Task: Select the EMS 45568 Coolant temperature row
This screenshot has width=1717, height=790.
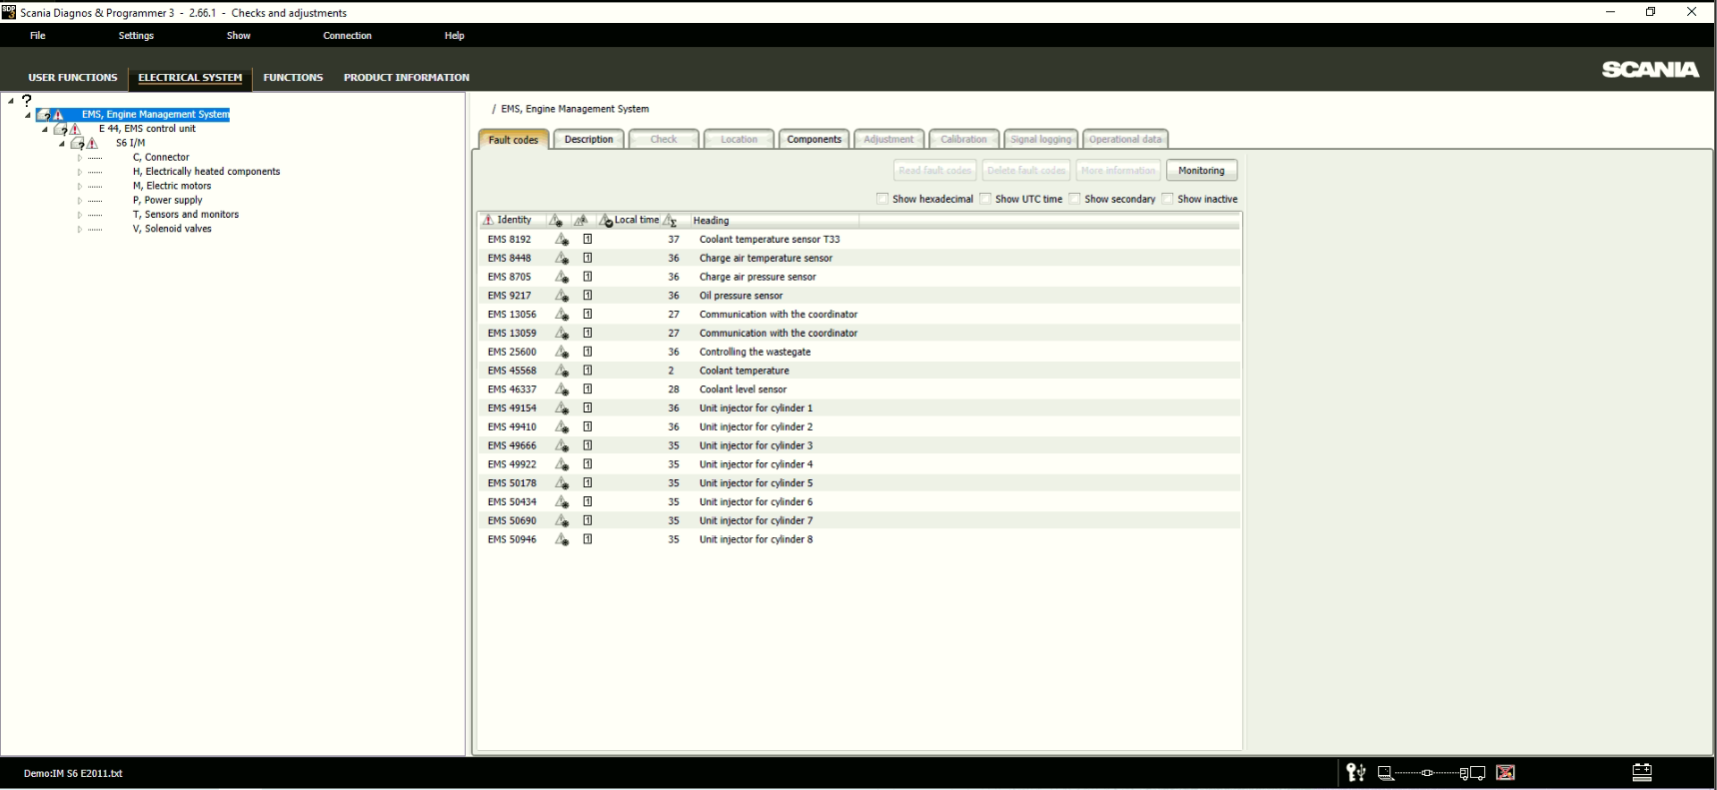Action: pos(859,371)
